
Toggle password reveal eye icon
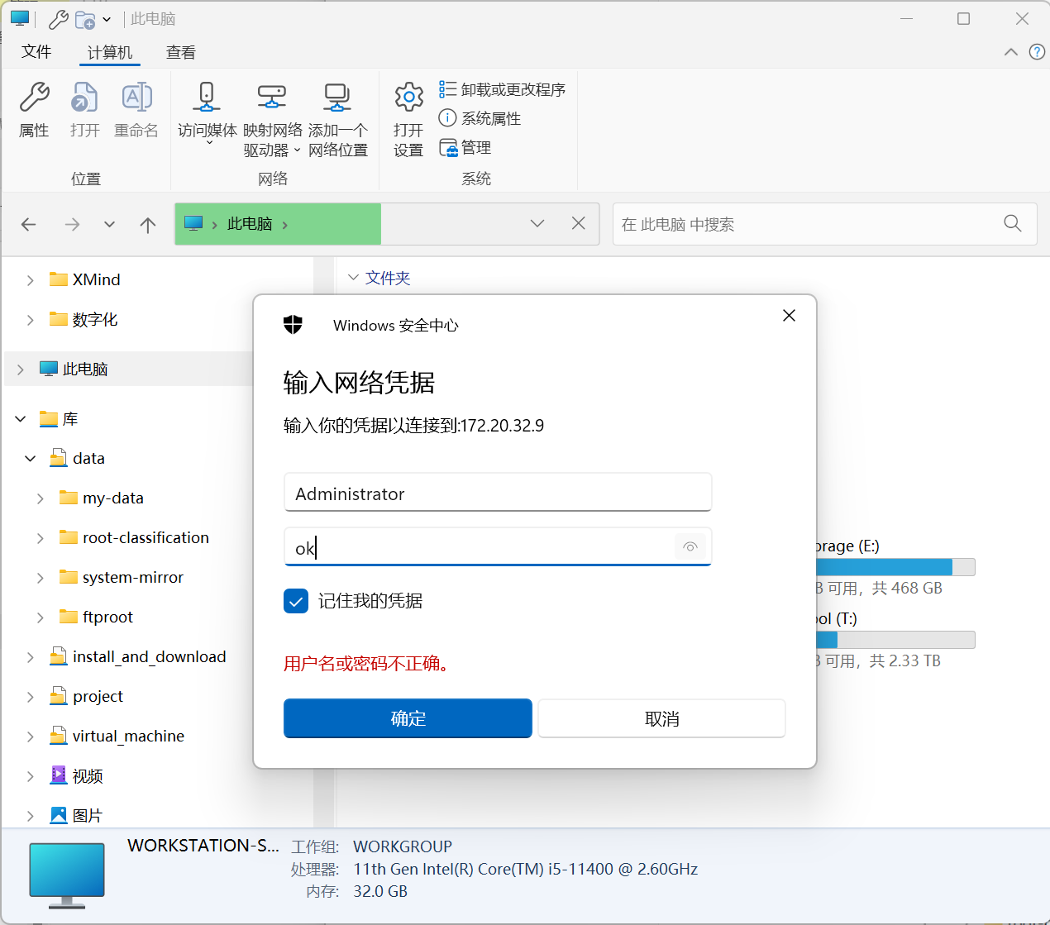coord(690,547)
